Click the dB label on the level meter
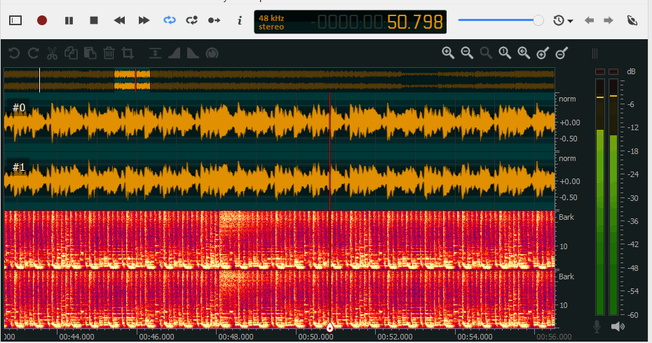This screenshot has width=652, height=343. pos(631,71)
